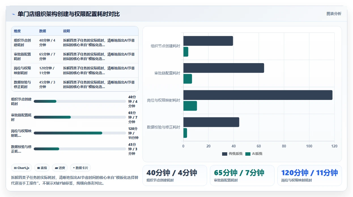The image size is (353, 197).
Task: Click the 组织节点创建耗时 progress bar
Action: click(80, 101)
